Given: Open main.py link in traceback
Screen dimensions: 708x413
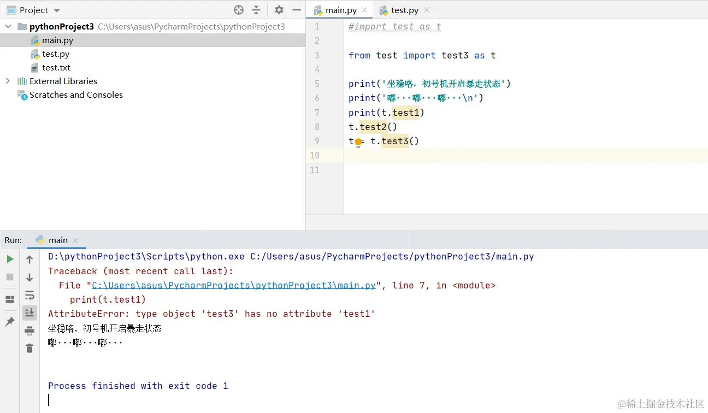Looking at the screenshot, I should 234,285.
